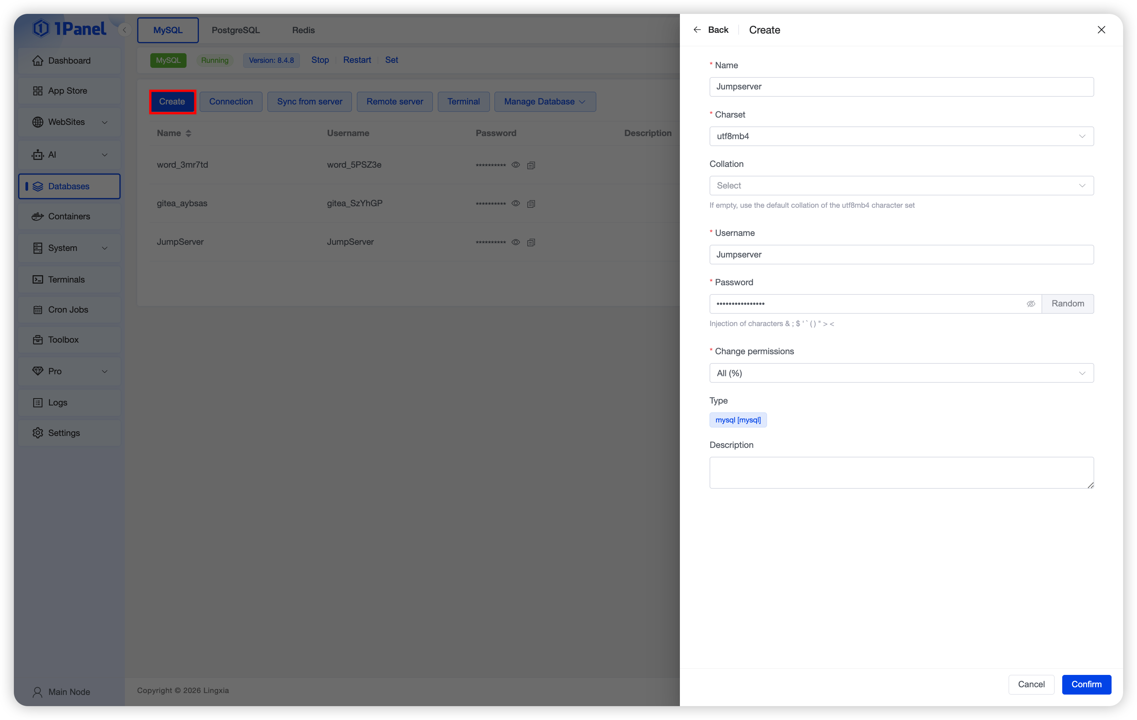This screenshot has width=1137, height=720.
Task: Show password for the word_3mr7td database
Action: [516, 165]
